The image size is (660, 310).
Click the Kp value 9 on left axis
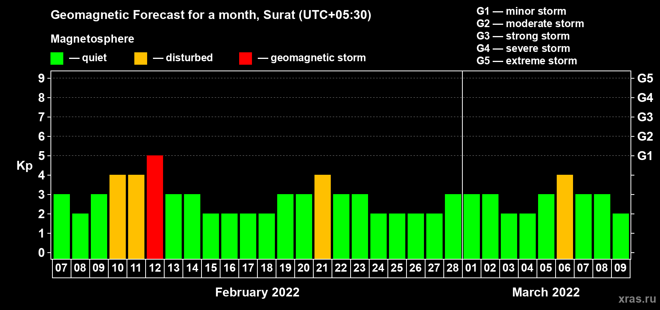pyautogui.click(x=42, y=78)
